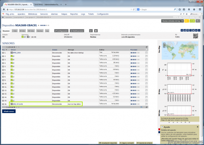Viewport: 204px width, 145px height.
Task: Switch to the 2 días tab
Action: point(15,31)
